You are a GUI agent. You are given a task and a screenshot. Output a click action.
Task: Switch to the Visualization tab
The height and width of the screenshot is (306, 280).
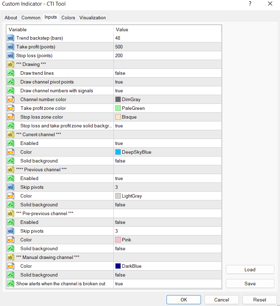92,18
